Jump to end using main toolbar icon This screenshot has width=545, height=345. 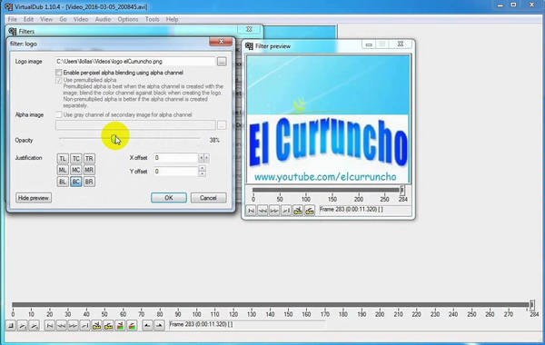(x=84, y=326)
